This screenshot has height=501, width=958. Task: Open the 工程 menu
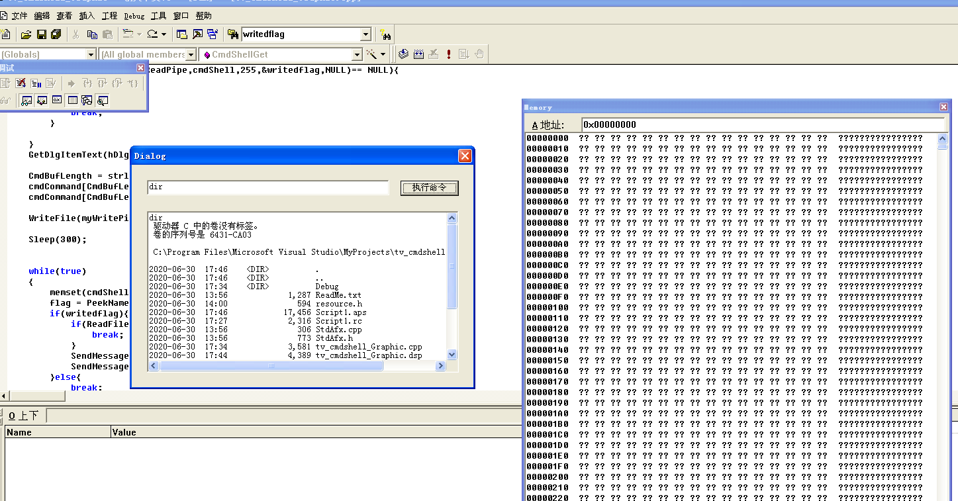tap(109, 16)
